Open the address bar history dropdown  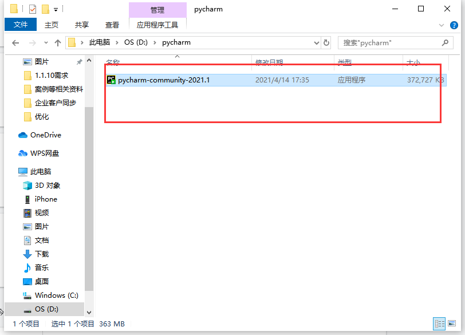coord(317,43)
